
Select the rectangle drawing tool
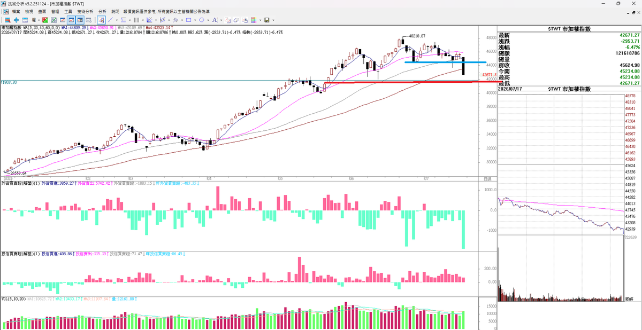click(188, 20)
